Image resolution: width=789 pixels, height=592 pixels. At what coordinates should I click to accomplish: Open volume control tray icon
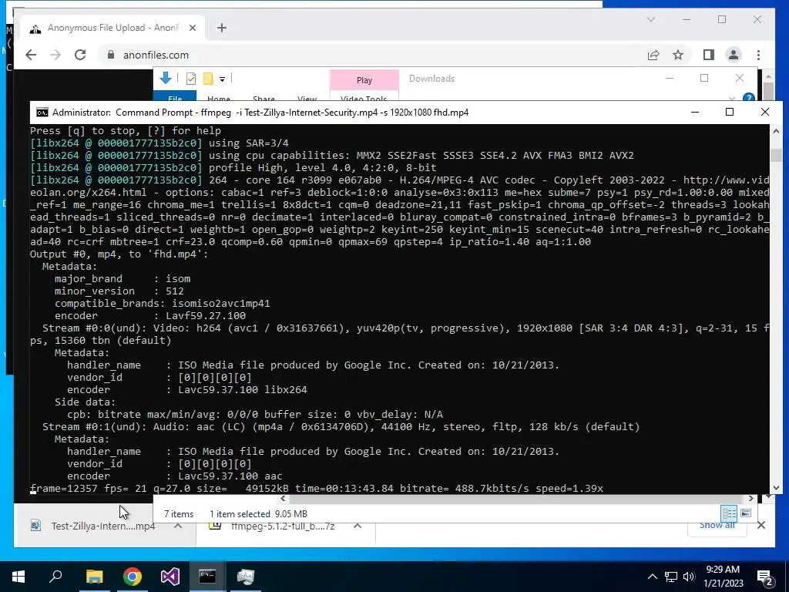[689, 577]
